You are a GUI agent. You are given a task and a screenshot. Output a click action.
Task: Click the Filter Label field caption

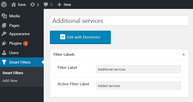[67, 67]
